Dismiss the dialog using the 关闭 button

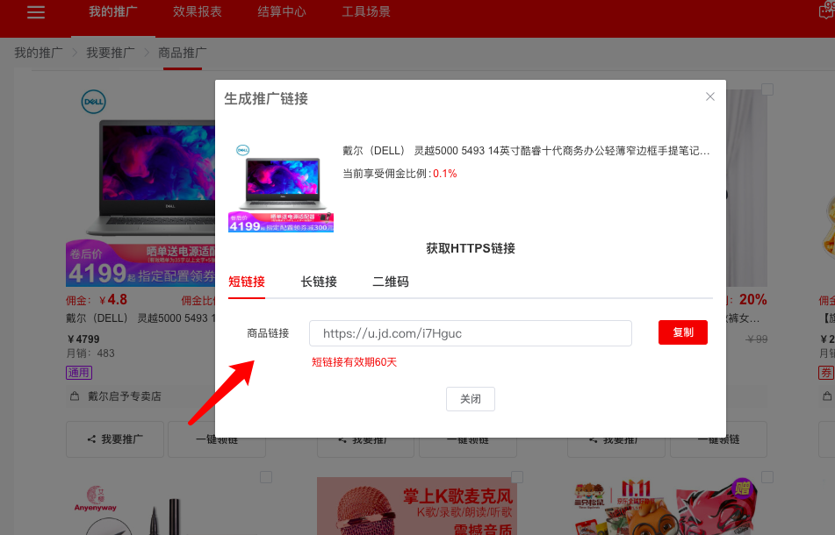471,399
